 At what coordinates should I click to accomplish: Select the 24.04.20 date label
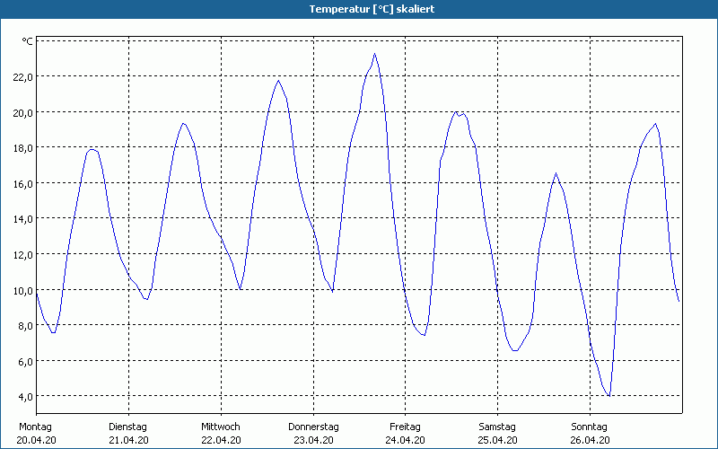point(405,440)
